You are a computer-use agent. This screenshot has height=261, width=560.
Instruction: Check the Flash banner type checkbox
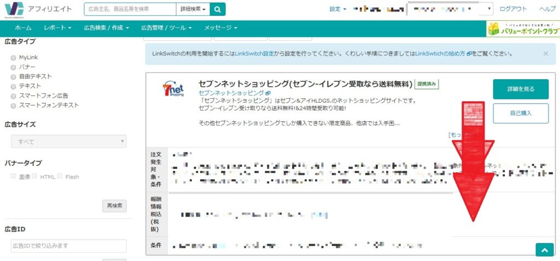click(x=60, y=176)
